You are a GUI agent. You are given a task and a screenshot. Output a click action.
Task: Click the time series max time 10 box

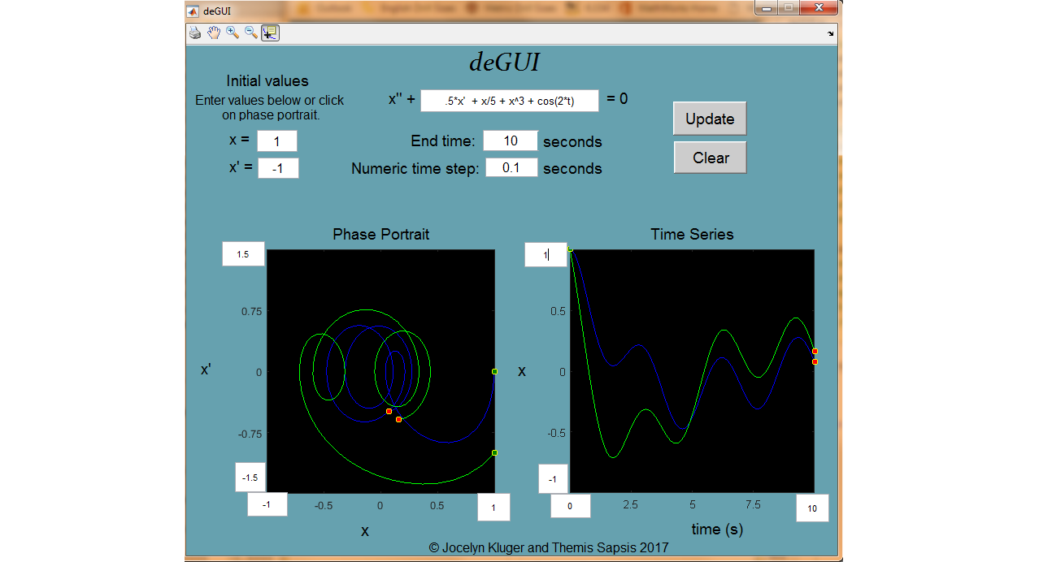[x=812, y=508]
